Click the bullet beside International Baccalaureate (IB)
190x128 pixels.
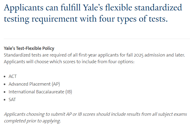click(x=5, y=92)
